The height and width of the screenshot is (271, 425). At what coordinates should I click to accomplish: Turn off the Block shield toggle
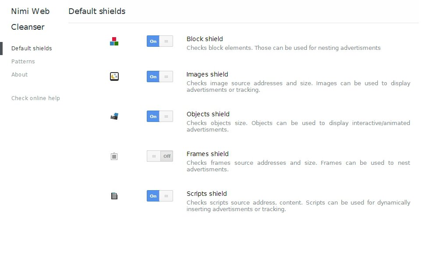[160, 41]
